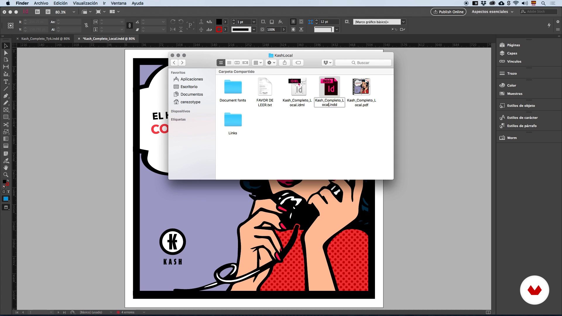
Task: Open the Archivo menu
Action: [x=41, y=3]
